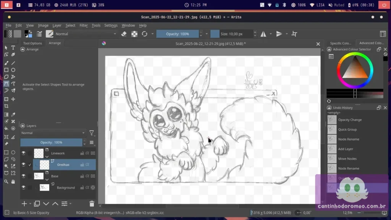
Task: Open the Filter menu
Action: [84, 26]
